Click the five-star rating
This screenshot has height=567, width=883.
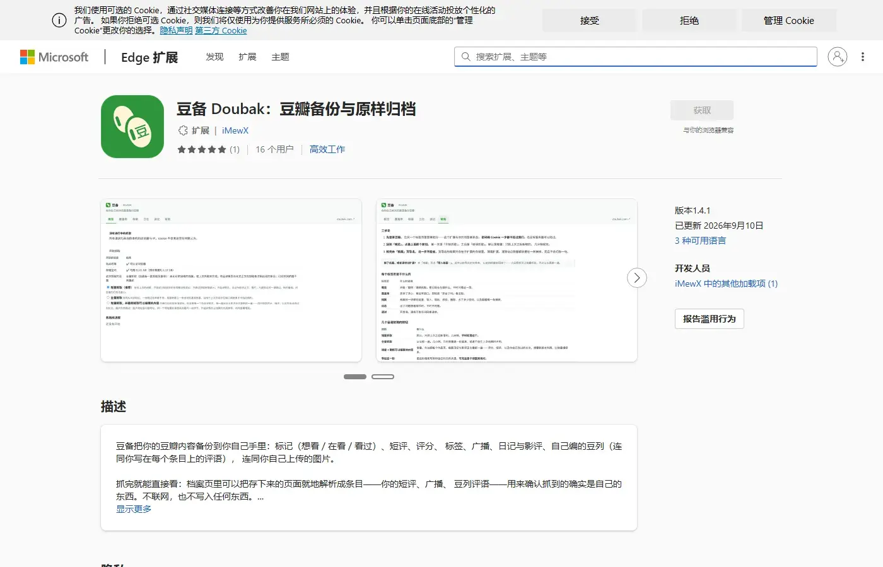201,149
